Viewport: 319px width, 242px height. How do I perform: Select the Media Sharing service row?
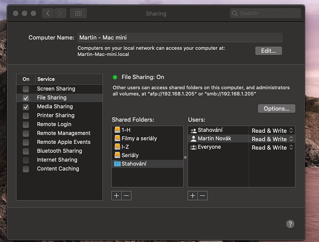pos(59,106)
